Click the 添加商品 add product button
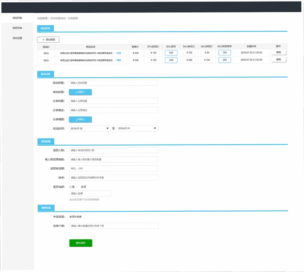This screenshot has width=304, height=272. 48,40
